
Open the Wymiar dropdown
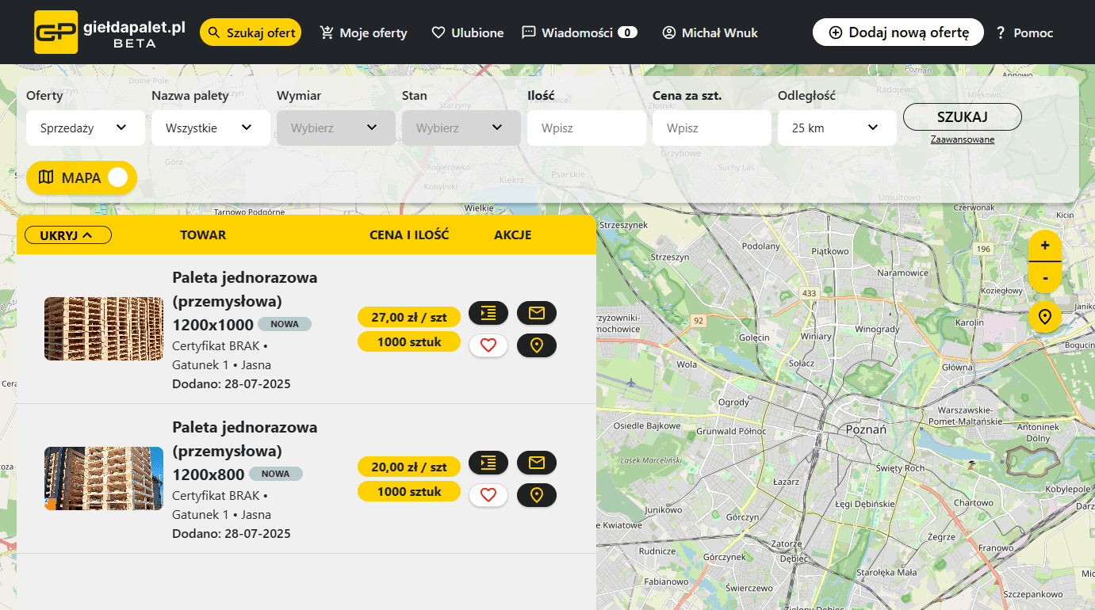click(336, 128)
